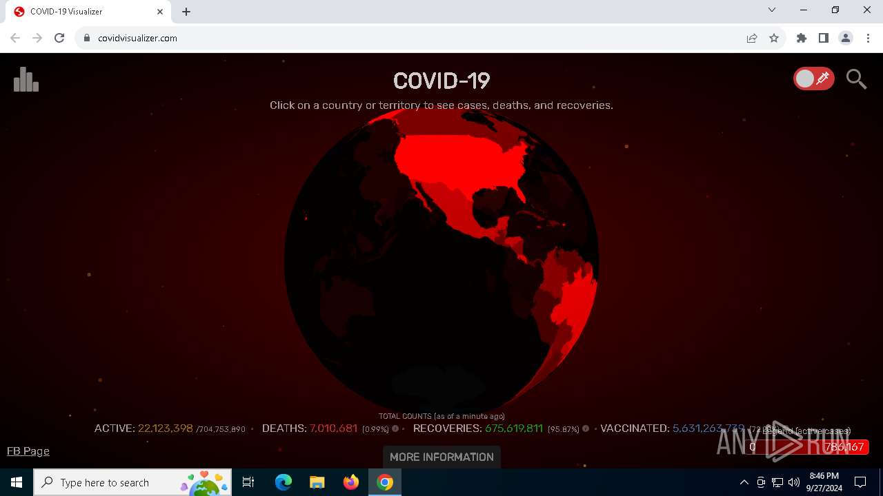The width and height of the screenshot is (883, 496).
Task: Open the country search magnifier
Action: point(856,79)
